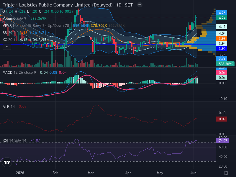Click the Volume SMA 9 indicator label
236x177 pixels.
point(14,19)
